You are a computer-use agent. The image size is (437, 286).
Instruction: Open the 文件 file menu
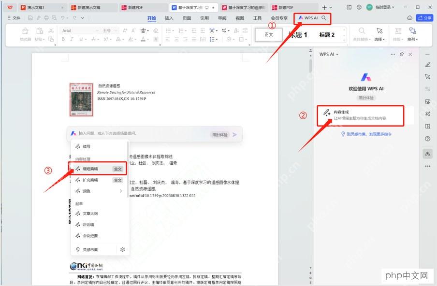(14, 18)
